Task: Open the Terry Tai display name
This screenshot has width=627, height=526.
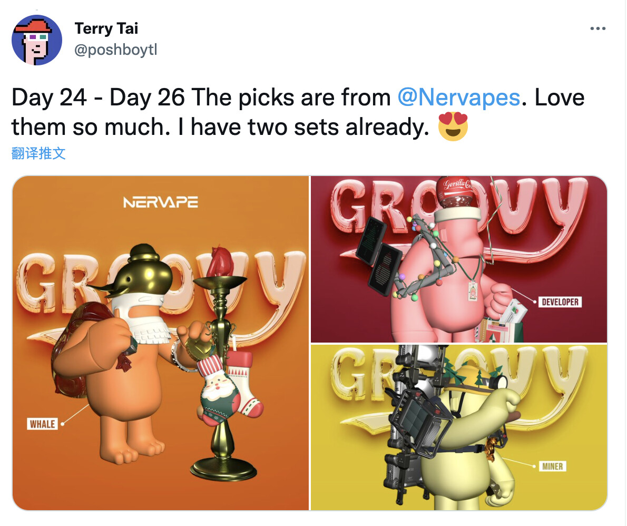Action: [x=106, y=28]
